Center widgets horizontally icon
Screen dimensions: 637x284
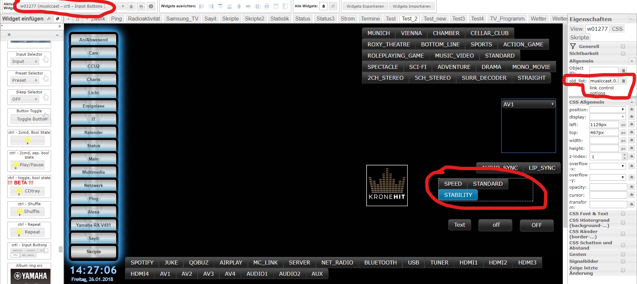point(248,6)
